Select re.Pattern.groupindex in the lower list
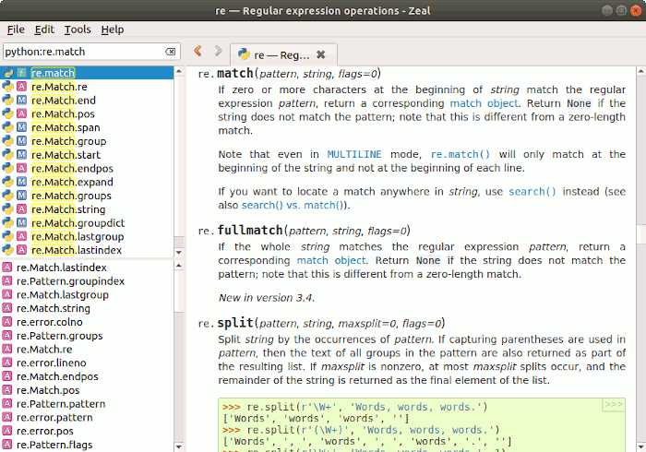The image size is (646, 452). [x=70, y=280]
